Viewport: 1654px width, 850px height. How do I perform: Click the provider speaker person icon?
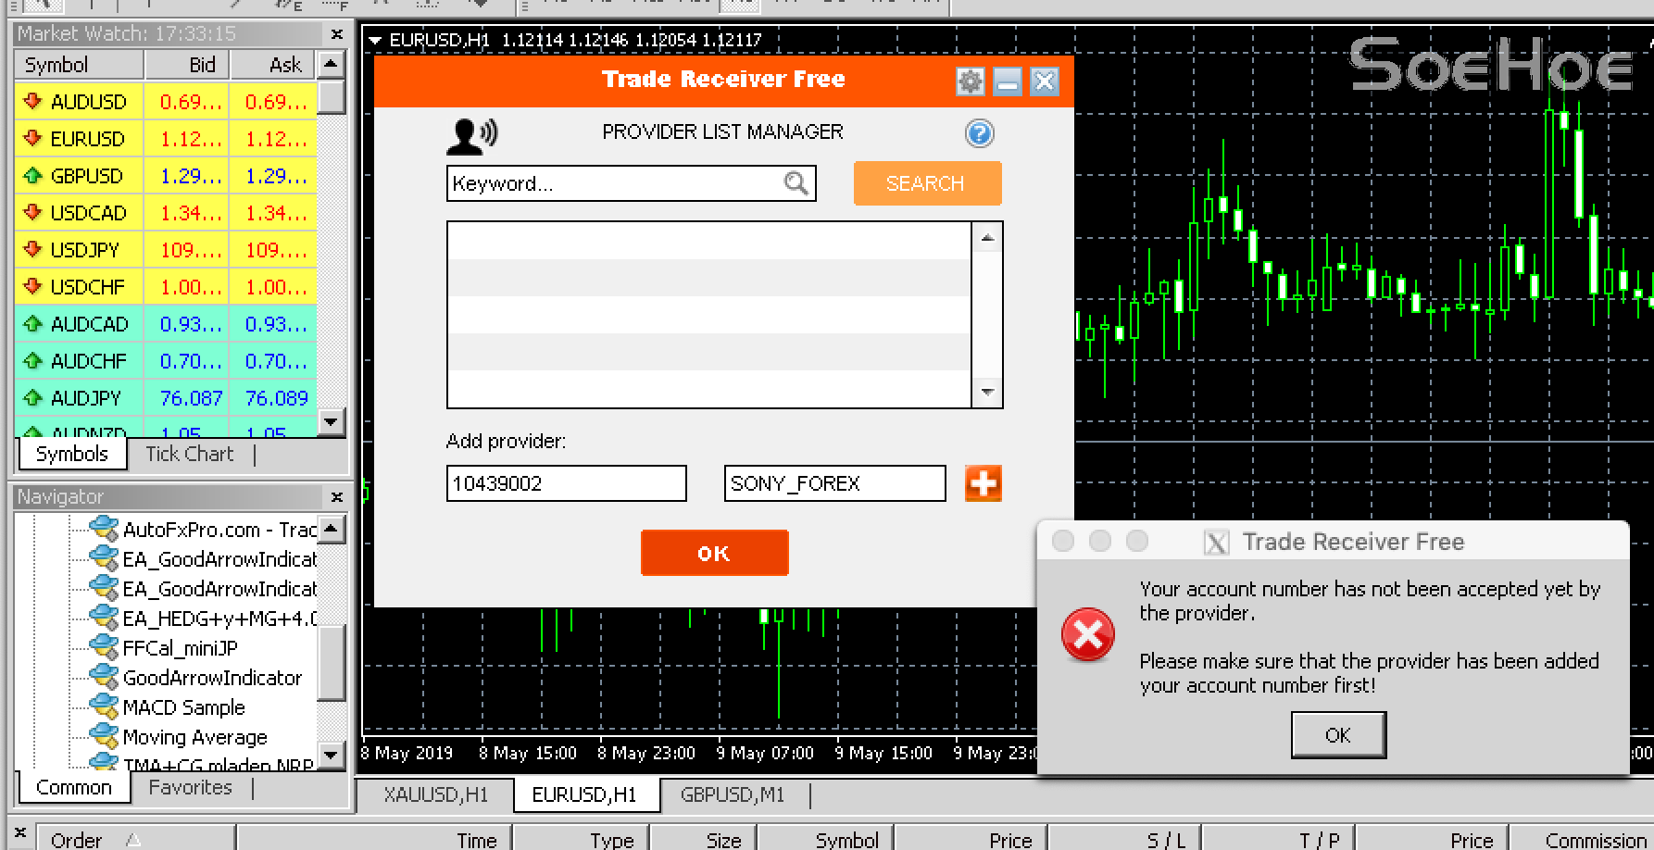click(471, 136)
